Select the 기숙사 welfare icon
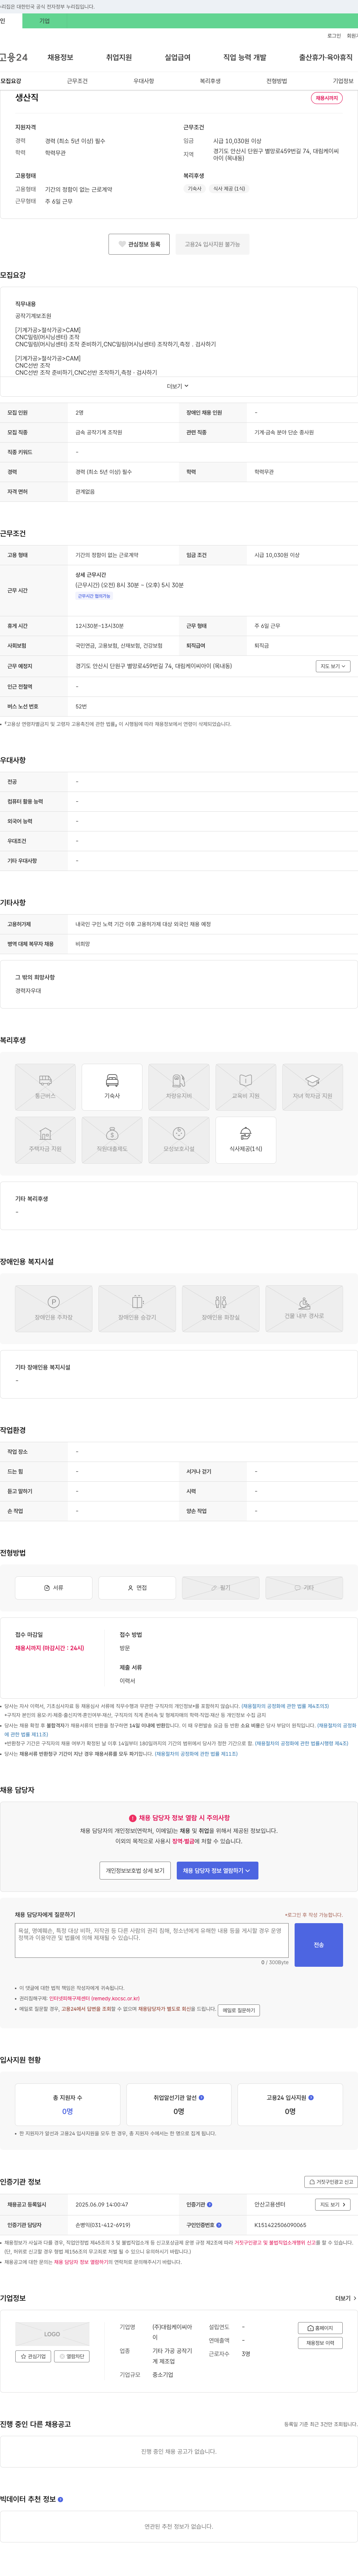Screen dimensions: 358x2576 click(112, 1087)
